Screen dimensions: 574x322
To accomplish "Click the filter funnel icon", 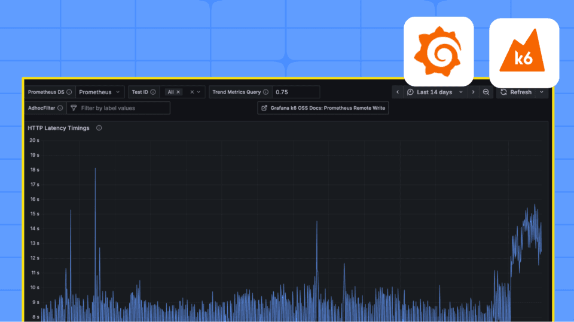I will pyautogui.click(x=74, y=108).
